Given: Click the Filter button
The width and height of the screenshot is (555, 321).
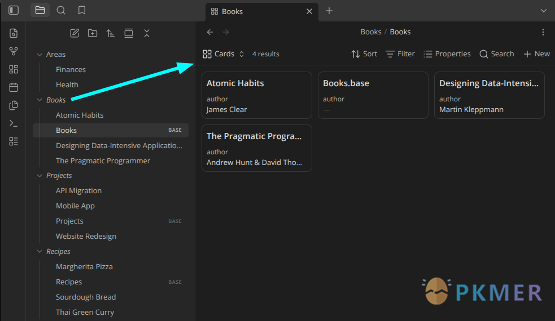Looking at the screenshot, I should [x=400, y=54].
